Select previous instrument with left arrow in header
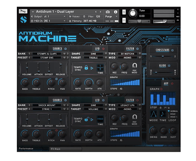This screenshot has height=161, width=196. point(96,12)
